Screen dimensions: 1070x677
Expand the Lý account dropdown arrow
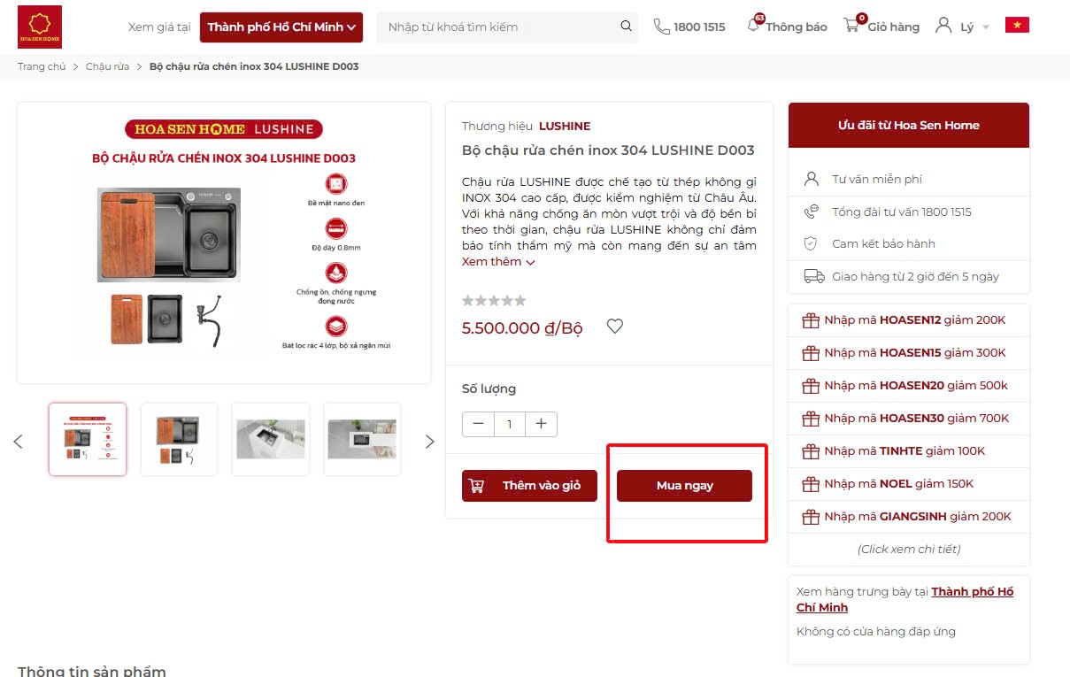tap(986, 27)
